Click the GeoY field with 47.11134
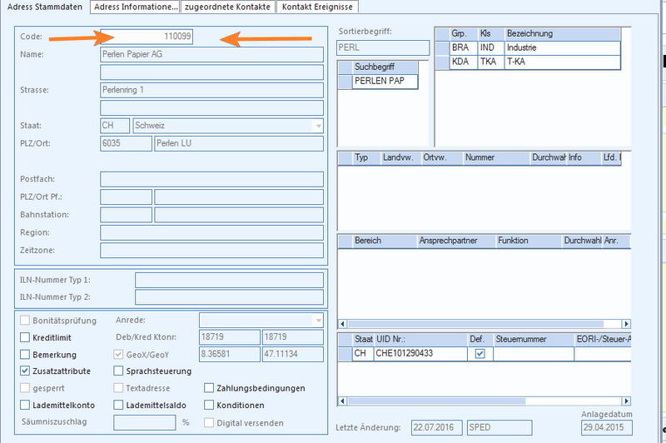Viewport: 666px width, 443px height. click(293, 354)
